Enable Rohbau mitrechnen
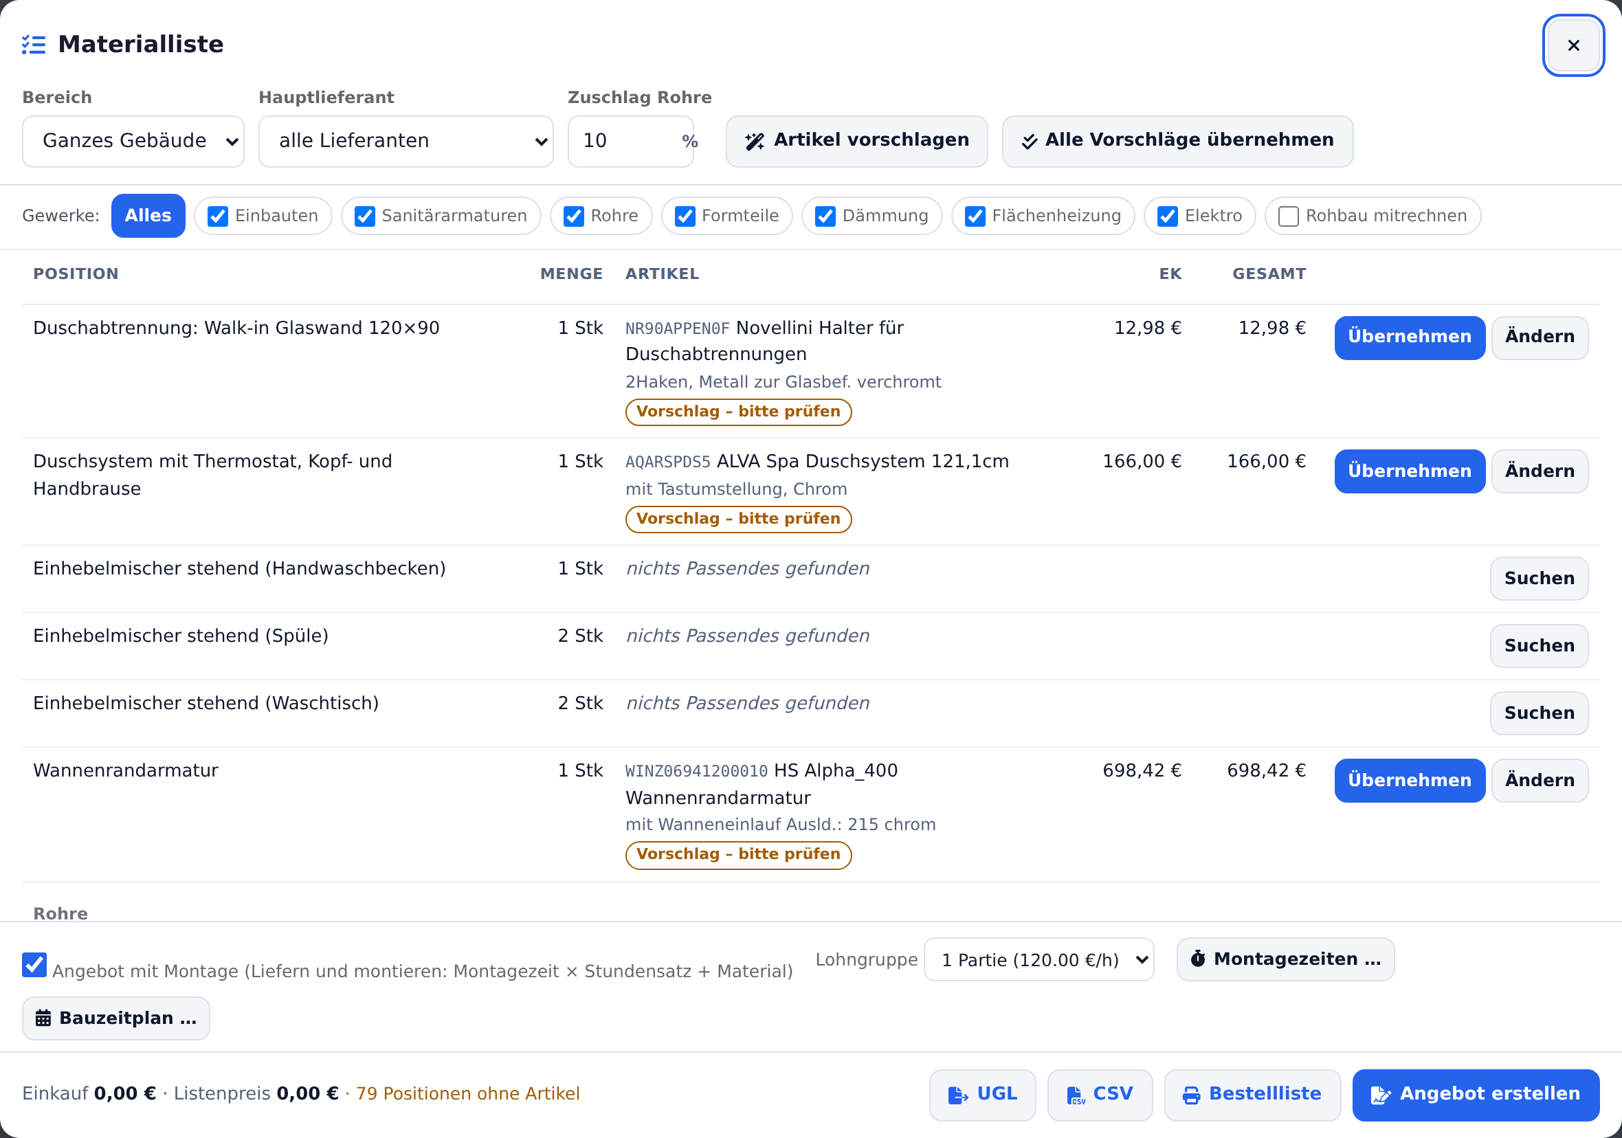The height and width of the screenshot is (1138, 1622). [1289, 216]
